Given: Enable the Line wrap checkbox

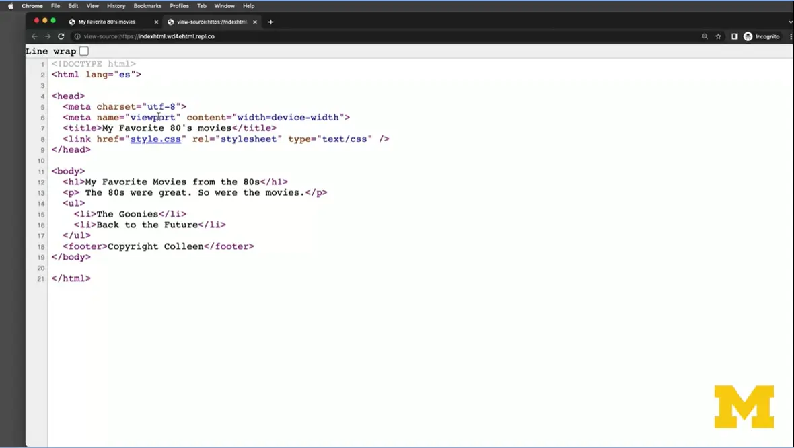Looking at the screenshot, I should tap(83, 51).
